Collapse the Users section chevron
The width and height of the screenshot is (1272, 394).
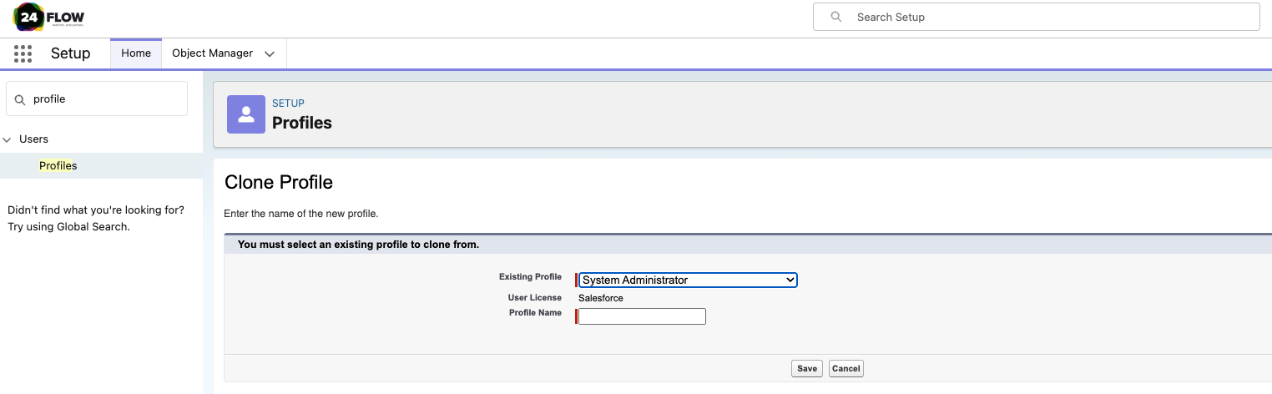tap(8, 139)
